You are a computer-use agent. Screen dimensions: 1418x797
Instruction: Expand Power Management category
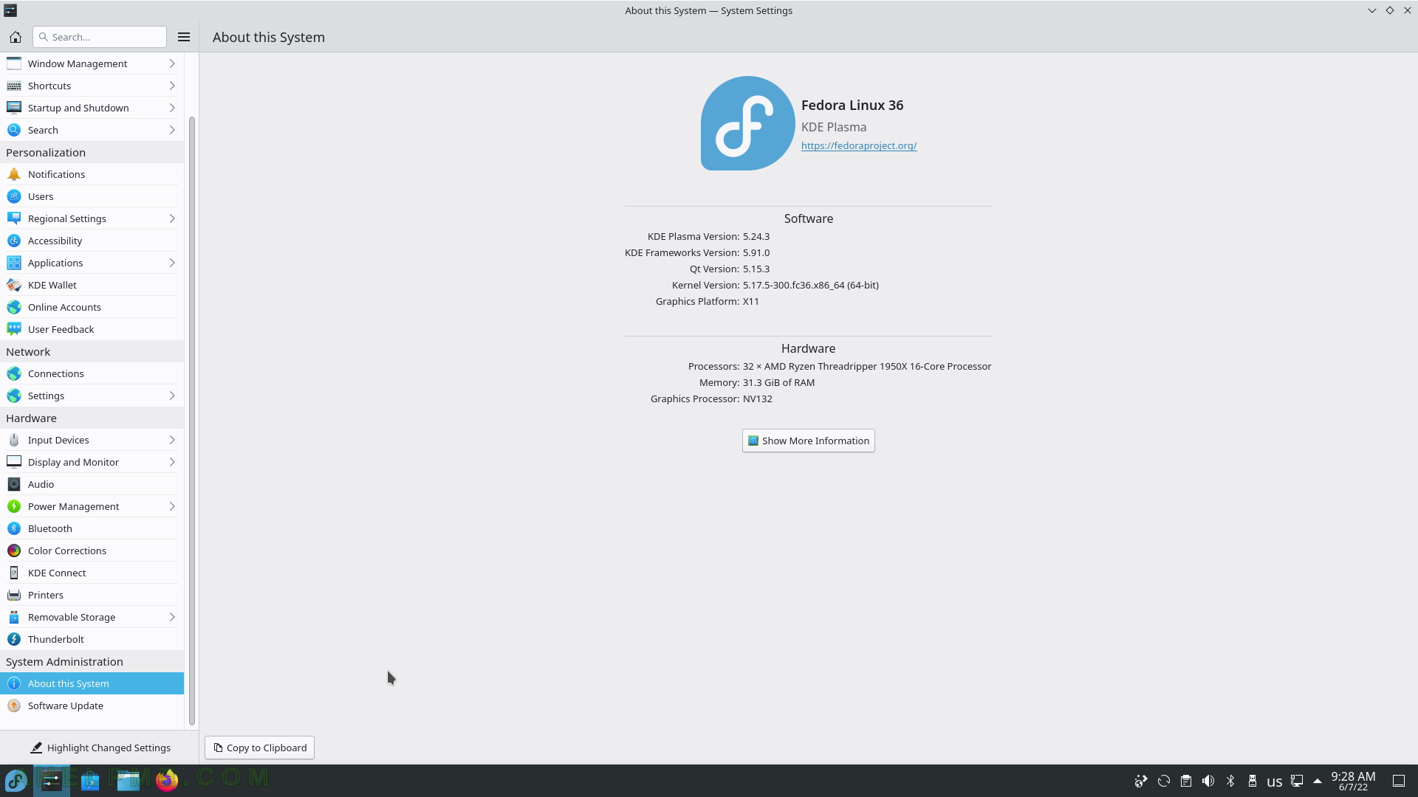(x=92, y=506)
